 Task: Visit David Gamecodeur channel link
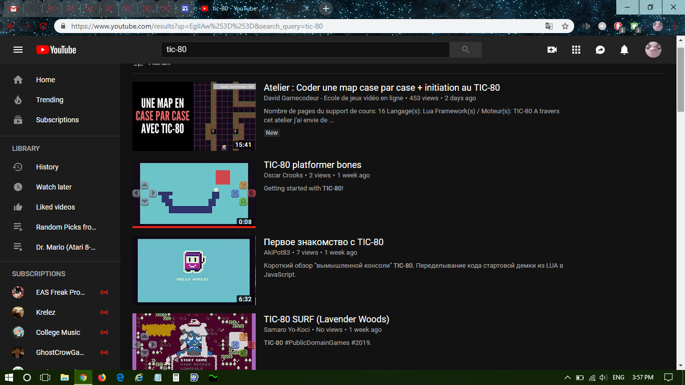coord(333,98)
